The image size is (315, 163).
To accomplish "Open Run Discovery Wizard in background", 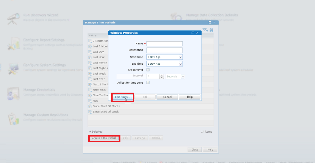I will (41, 15).
